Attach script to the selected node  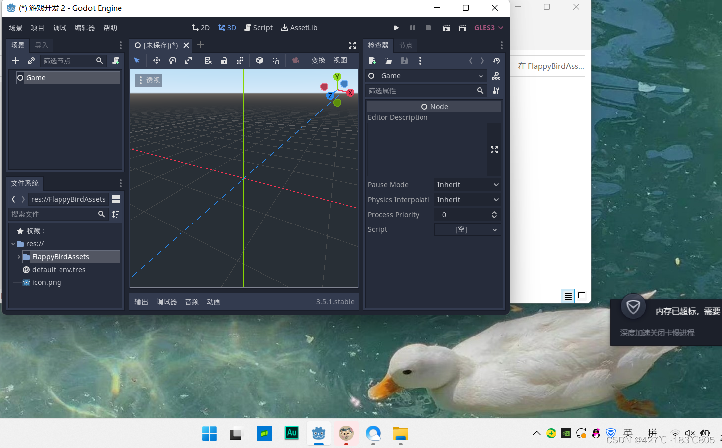116,61
